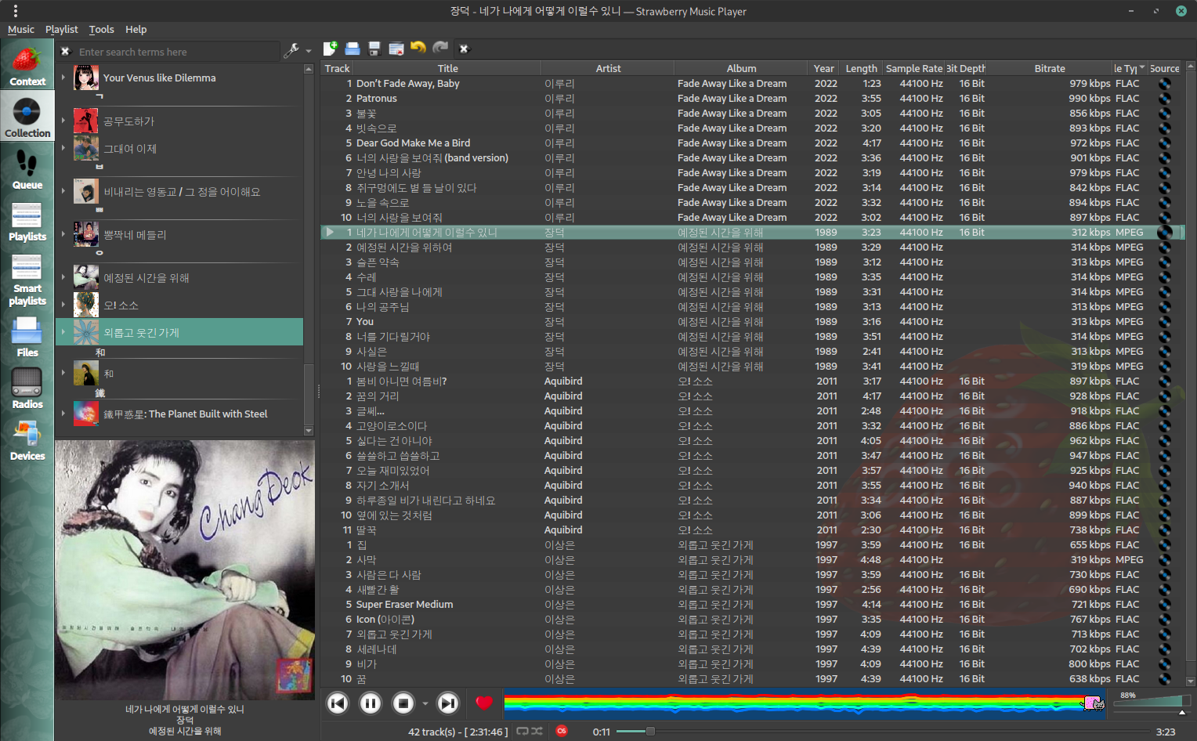The image size is (1197, 741).
Task: Sort playlist by Length column
Action: point(861,68)
